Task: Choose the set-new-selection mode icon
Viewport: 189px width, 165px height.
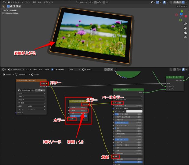Action: tap(8, 6)
